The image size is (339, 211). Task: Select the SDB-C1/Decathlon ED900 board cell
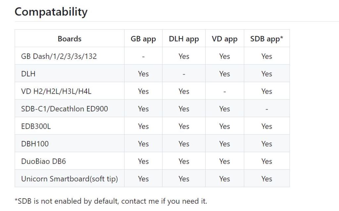[x=65, y=109]
